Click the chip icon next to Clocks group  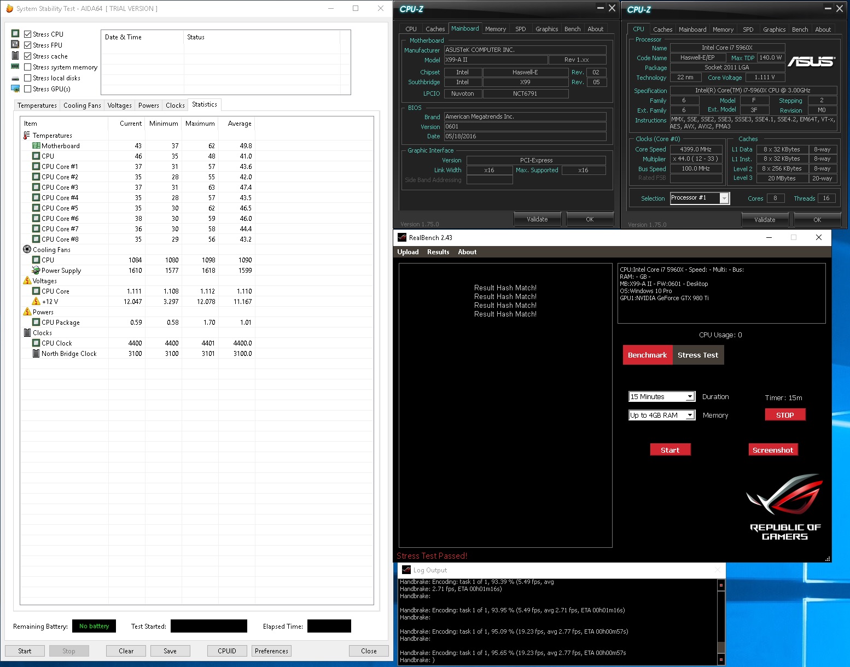coord(27,332)
